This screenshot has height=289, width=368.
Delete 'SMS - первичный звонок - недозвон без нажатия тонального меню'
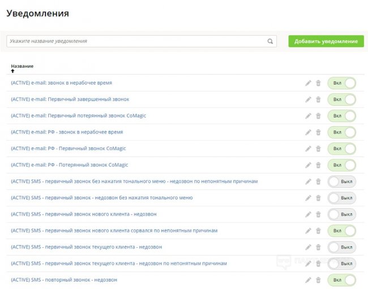coord(318,198)
